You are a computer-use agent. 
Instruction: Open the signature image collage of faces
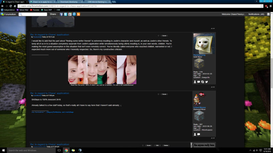tap(102, 70)
